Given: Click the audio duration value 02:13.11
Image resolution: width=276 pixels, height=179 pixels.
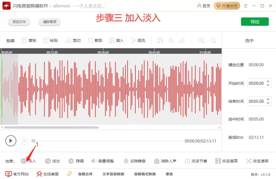Looking at the screenshot, I should coord(256,137).
